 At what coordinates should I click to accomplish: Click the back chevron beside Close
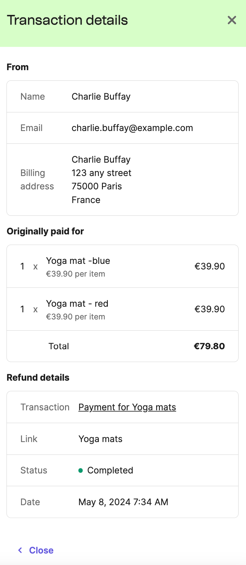coord(20,550)
